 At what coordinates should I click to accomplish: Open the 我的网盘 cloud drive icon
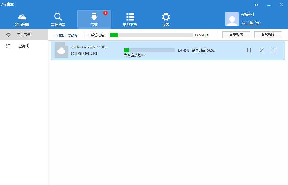click(22, 17)
